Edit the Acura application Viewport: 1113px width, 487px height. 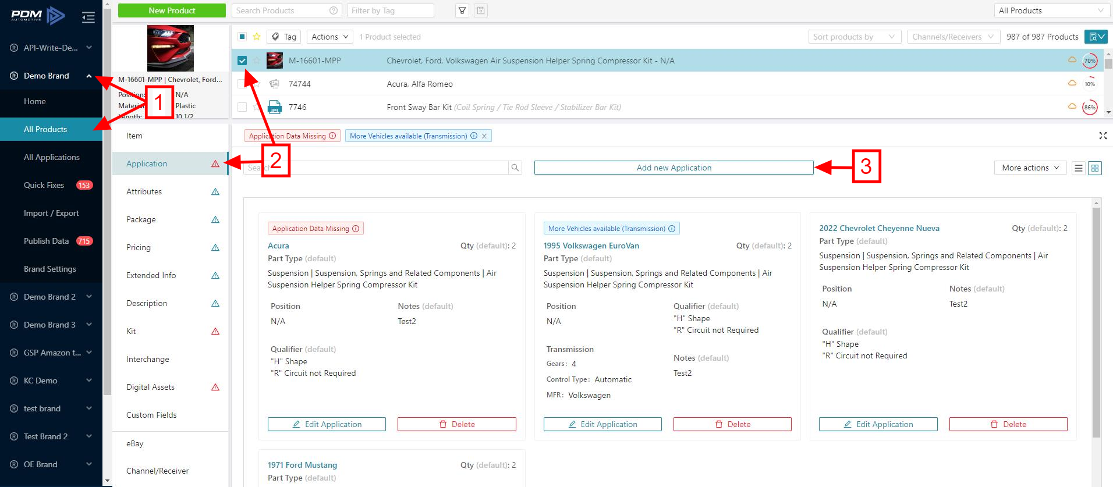[327, 424]
